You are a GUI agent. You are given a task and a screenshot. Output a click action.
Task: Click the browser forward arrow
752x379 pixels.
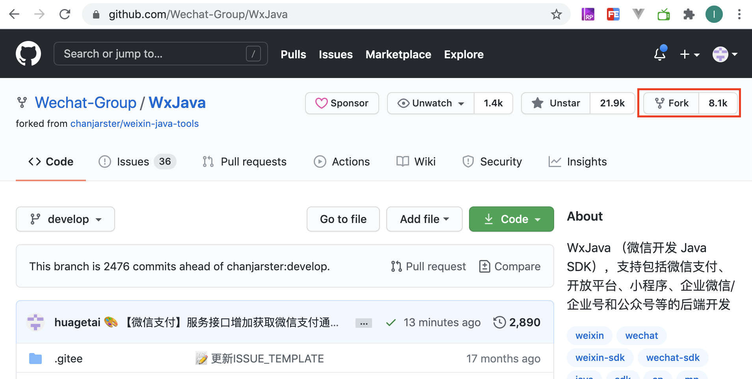(39, 15)
